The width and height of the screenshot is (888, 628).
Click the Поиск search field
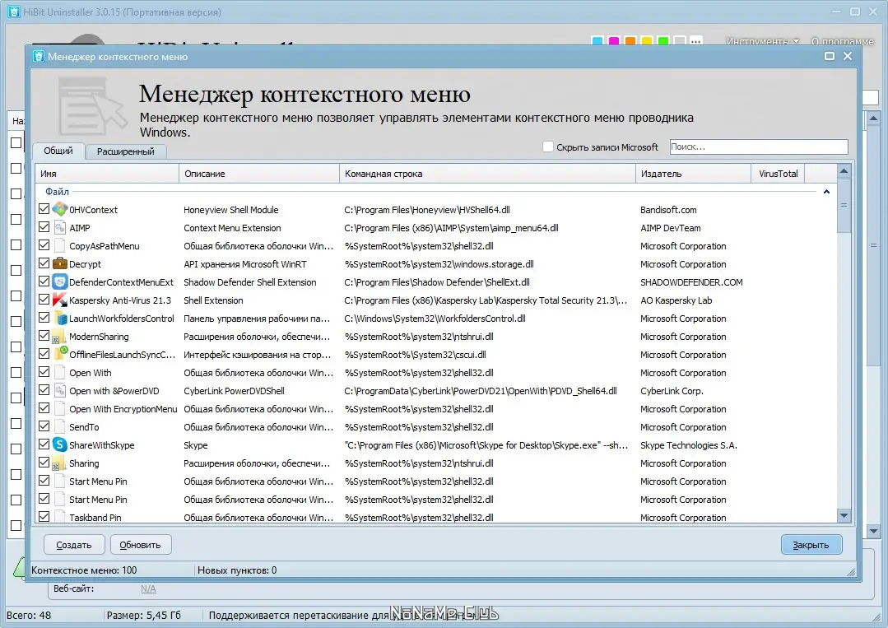[759, 147]
